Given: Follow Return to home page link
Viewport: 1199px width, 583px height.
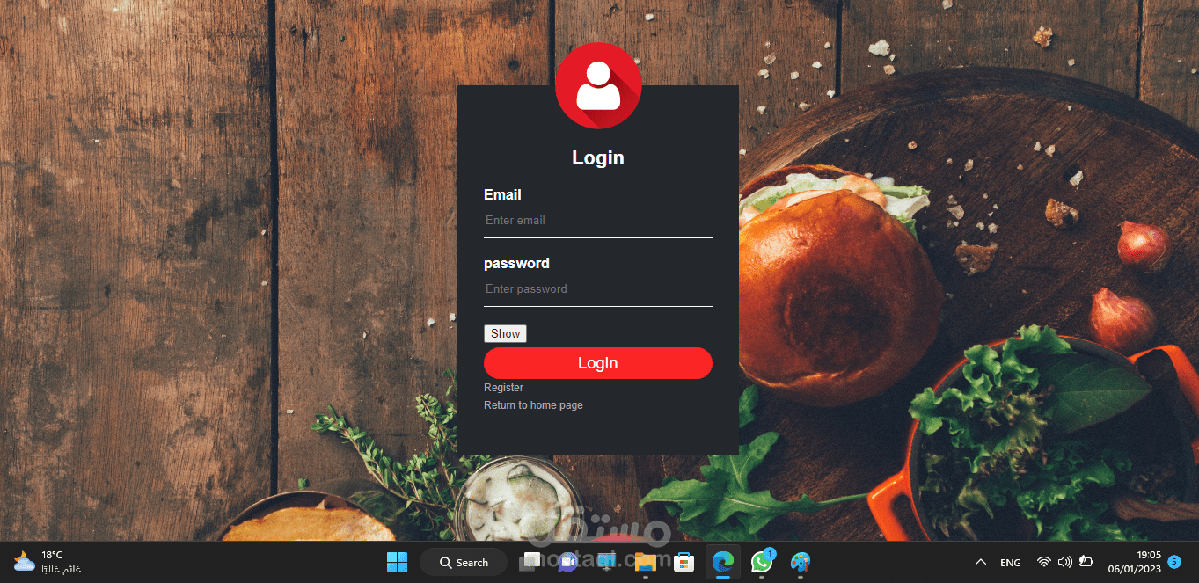Looking at the screenshot, I should click(533, 405).
